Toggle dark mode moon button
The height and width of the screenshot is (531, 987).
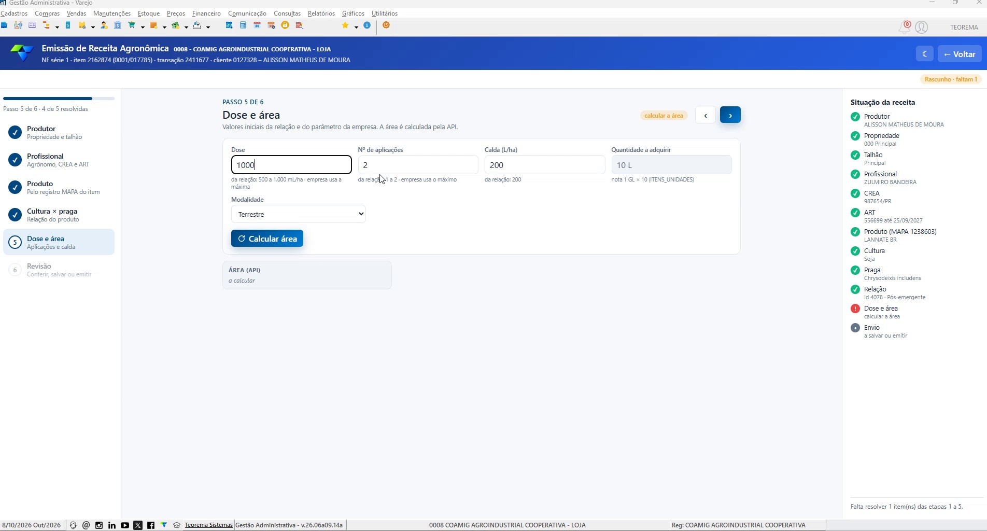pyautogui.click(x=925, y=54)
